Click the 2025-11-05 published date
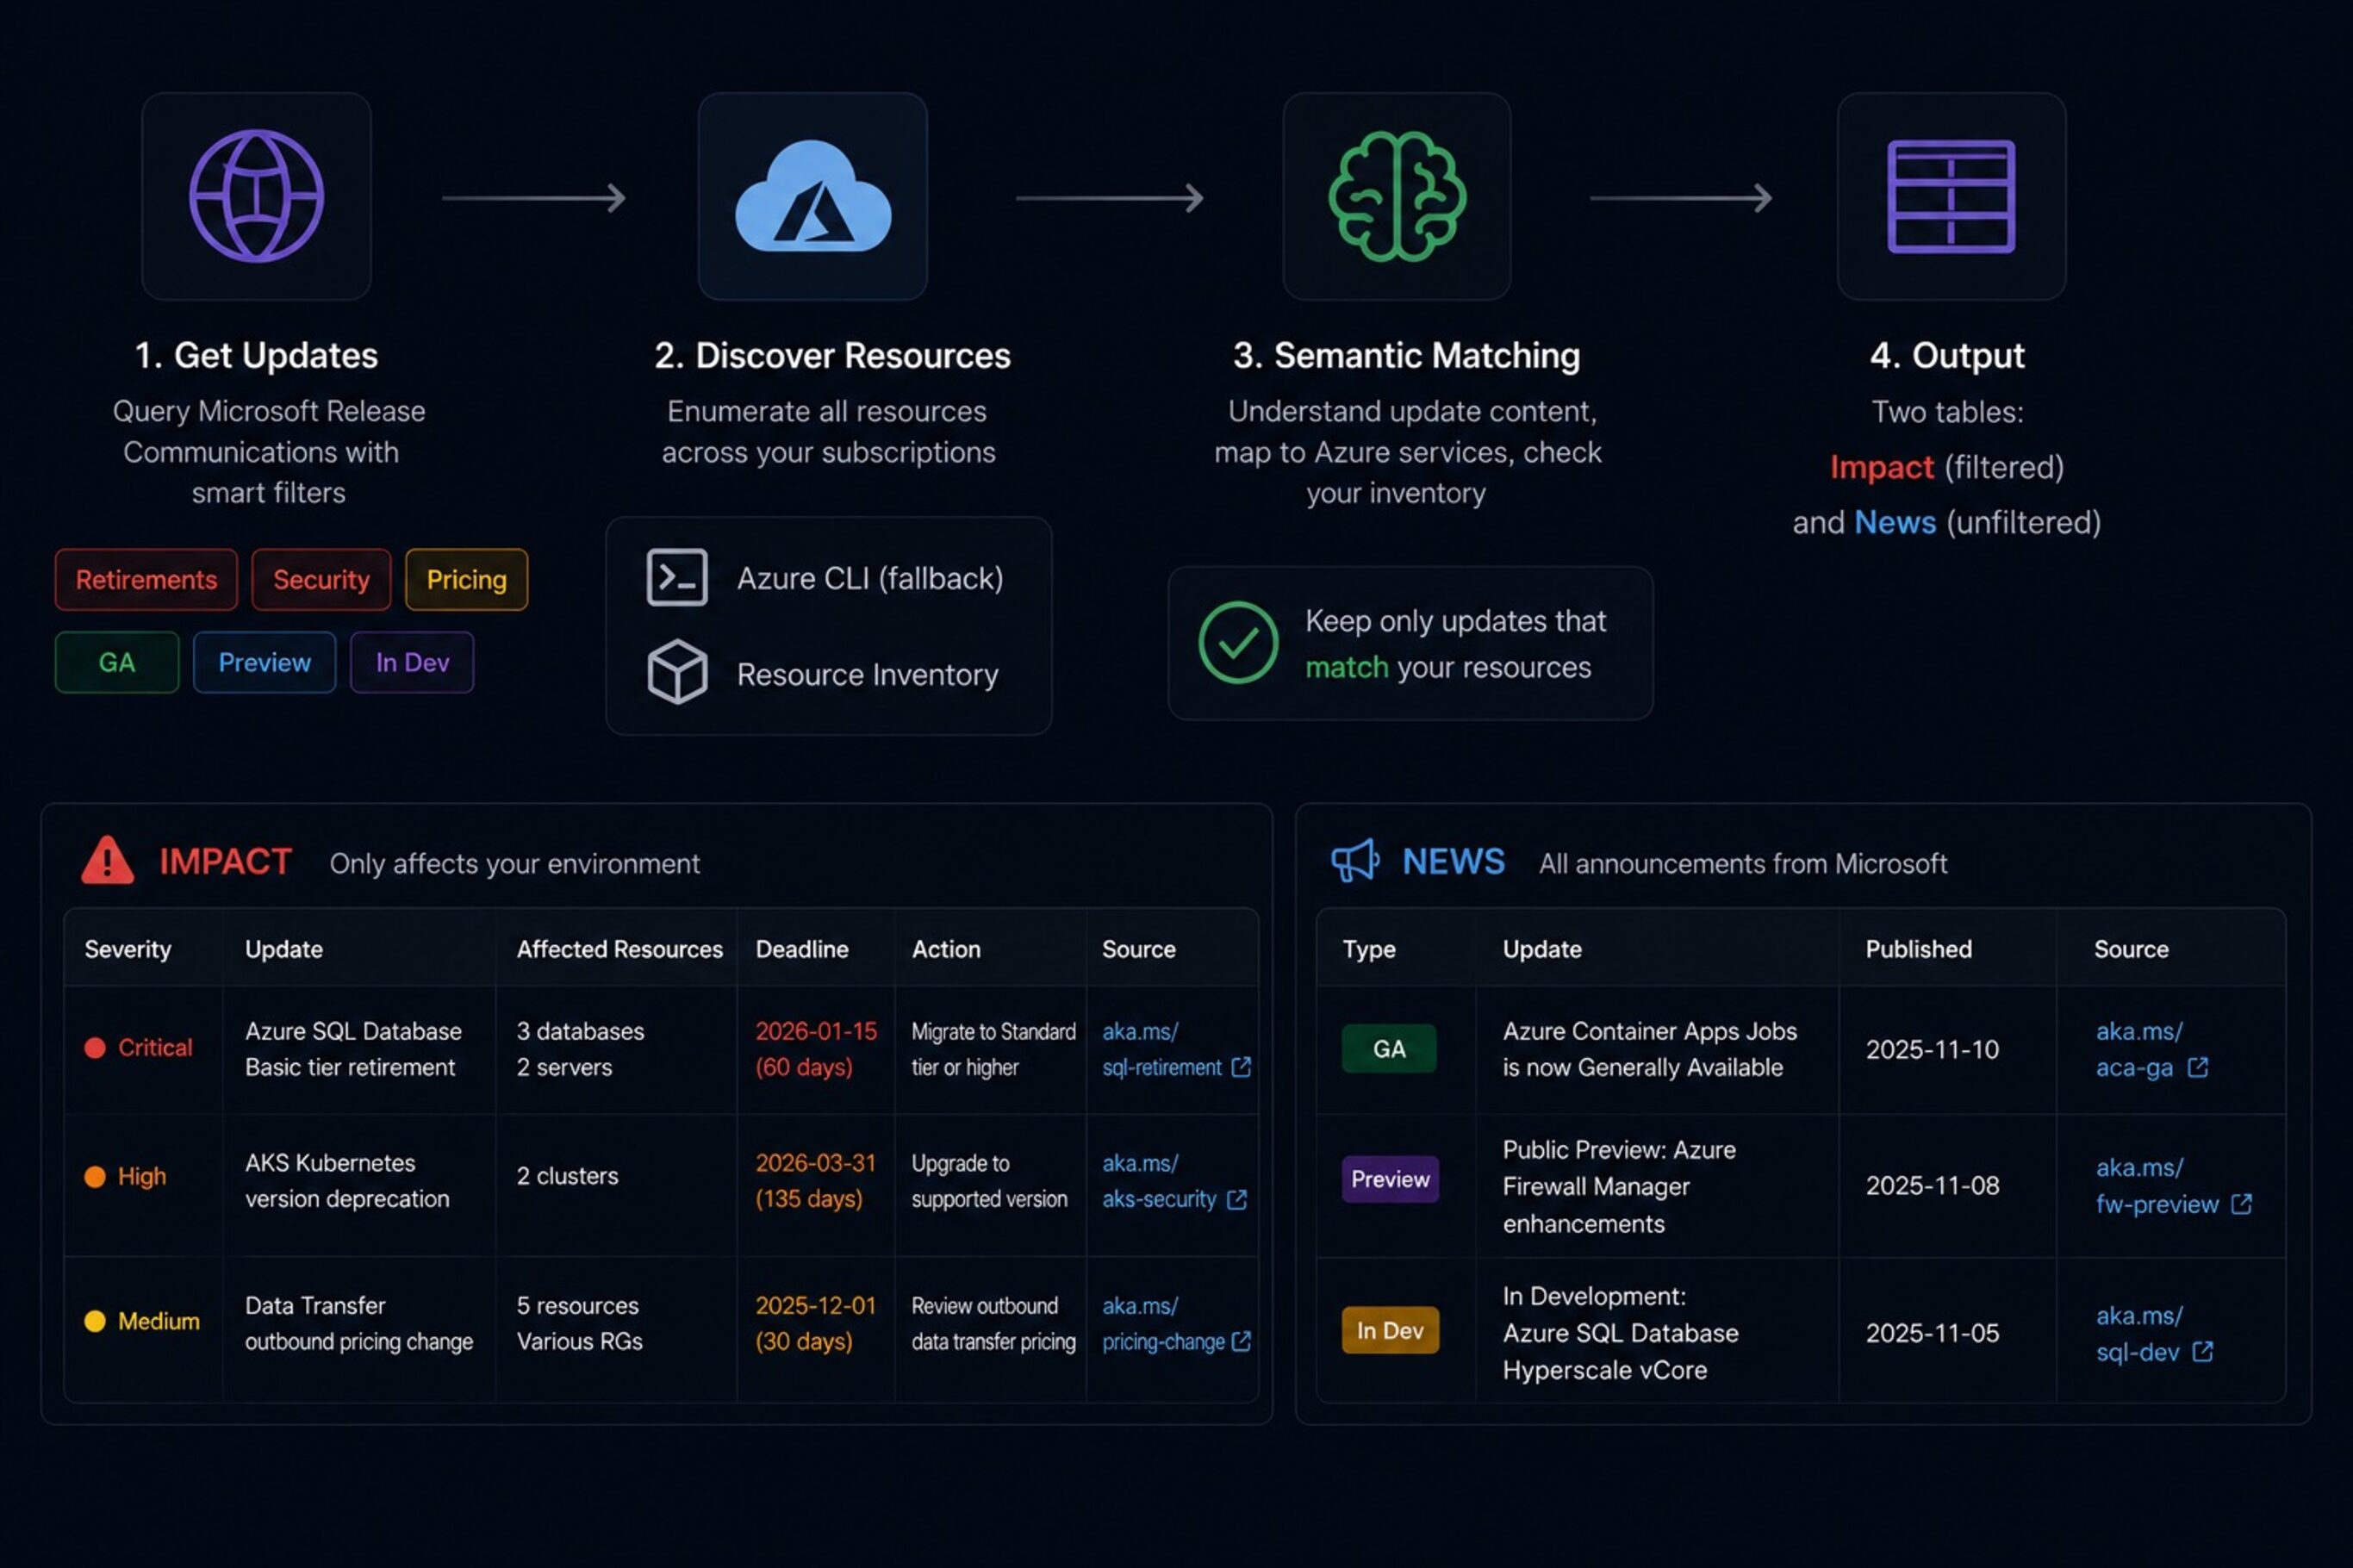The height and width of the screenshot is (1568, 2353). 1932,1333
